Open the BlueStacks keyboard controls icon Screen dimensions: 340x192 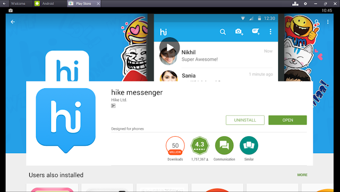coord(295,4)
